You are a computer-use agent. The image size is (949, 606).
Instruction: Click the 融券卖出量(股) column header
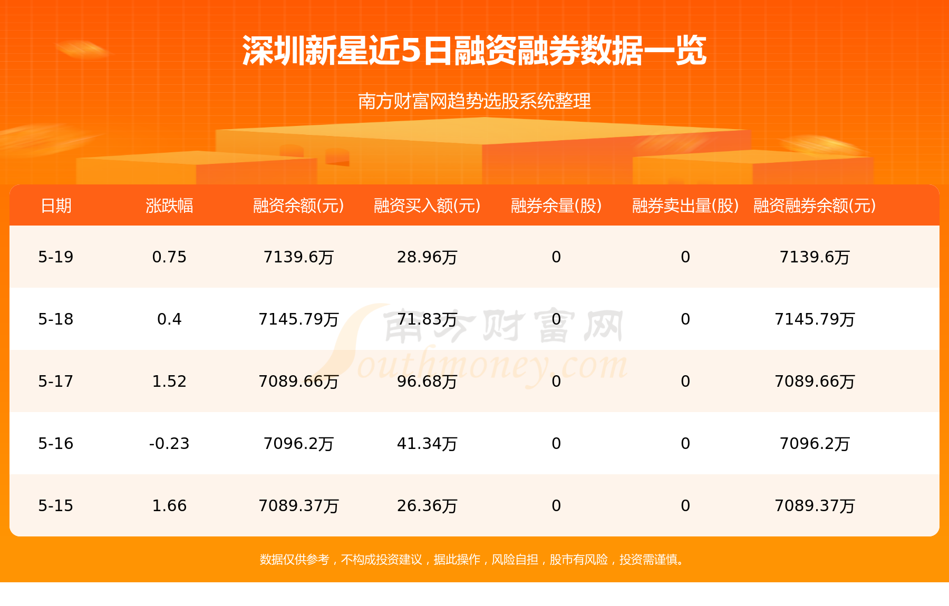pos(685,206)
